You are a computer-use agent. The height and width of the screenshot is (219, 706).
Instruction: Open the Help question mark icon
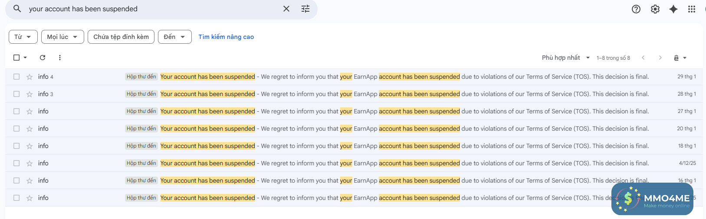coord(636,9)
